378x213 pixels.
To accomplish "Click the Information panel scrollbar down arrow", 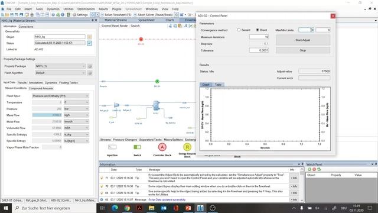I will tap(302, 200).
